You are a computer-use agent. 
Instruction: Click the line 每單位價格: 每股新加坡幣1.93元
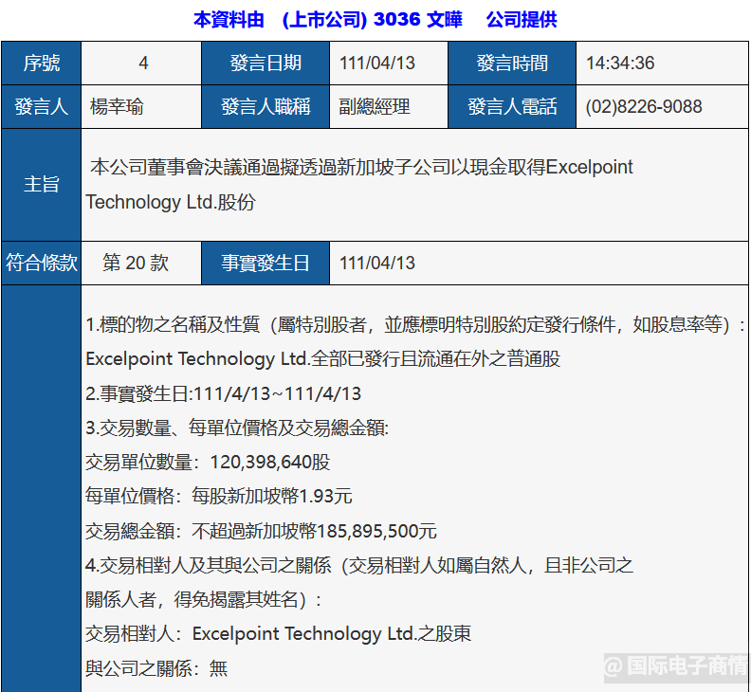pyautogui.click(x=219, y=496)
